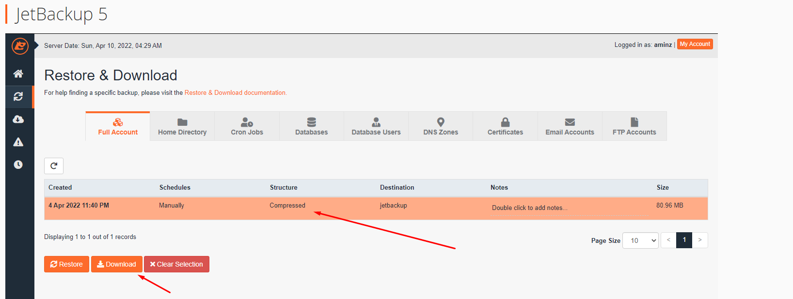The height and width of the screenshot is (299, 793).
Task: Click the 'Double click to add notes...' cell
Action: [x=530, y=208]
